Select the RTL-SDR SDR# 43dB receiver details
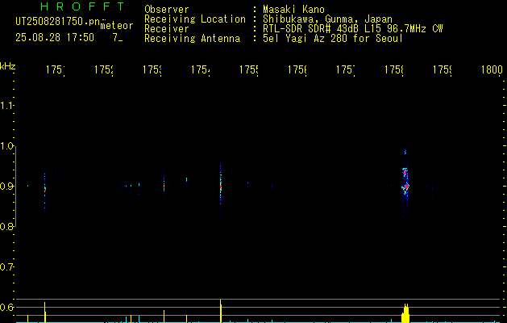The width and height of the screenshot is (507, 323). pyautogui.click(x=353, y=29)
